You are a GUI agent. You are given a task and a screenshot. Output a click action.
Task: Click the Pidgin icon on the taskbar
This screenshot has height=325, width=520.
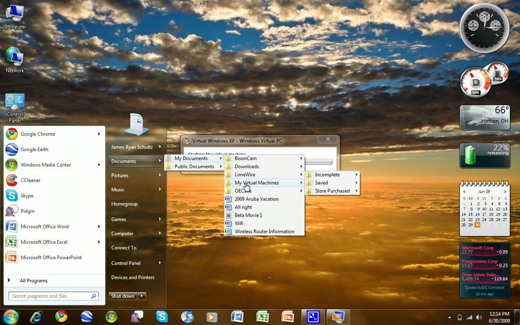pyautogui.click(x=137, y=317)
